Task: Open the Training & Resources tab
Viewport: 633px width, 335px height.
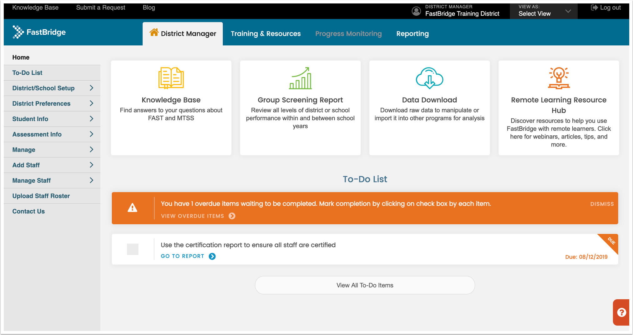Action: (x=266, y=34)
